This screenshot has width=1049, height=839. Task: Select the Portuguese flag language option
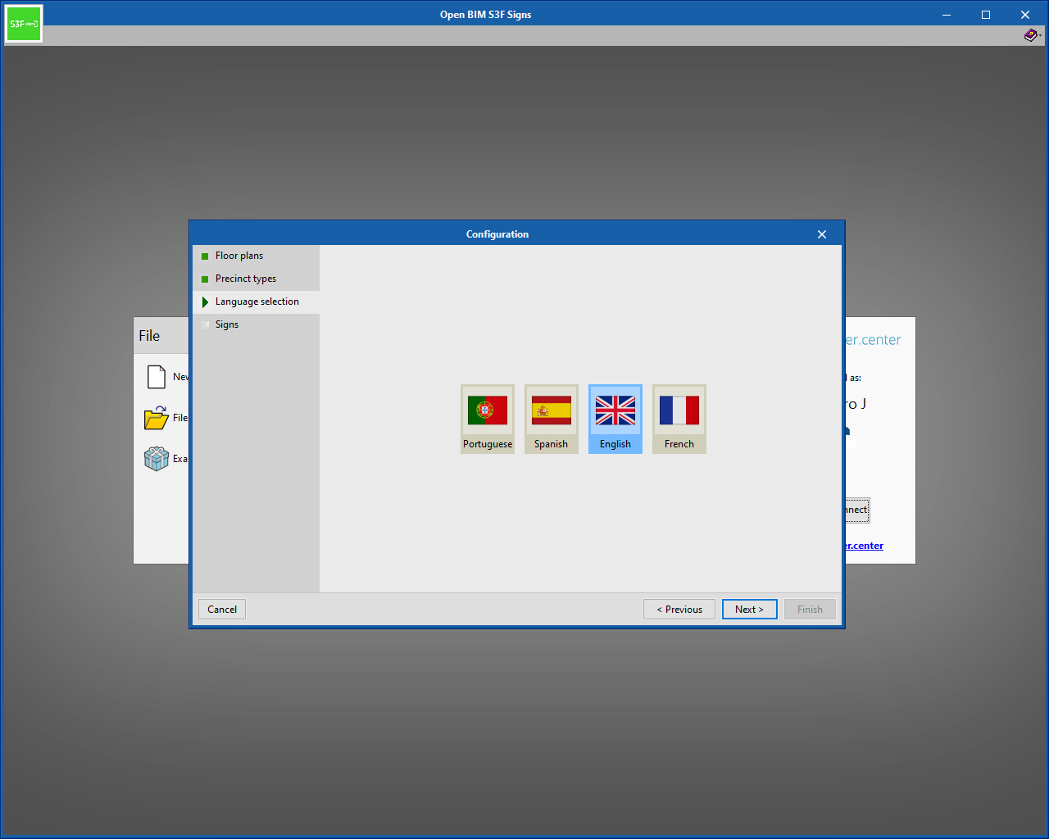pos(488,418)
